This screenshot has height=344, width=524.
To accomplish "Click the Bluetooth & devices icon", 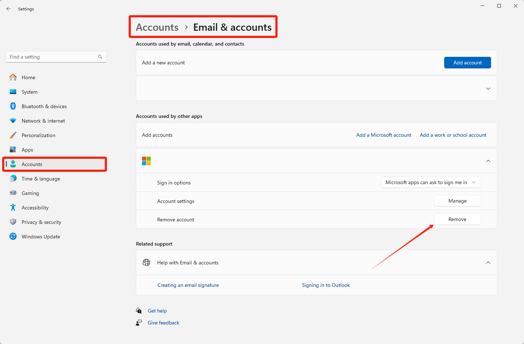I will pos(13,106).
